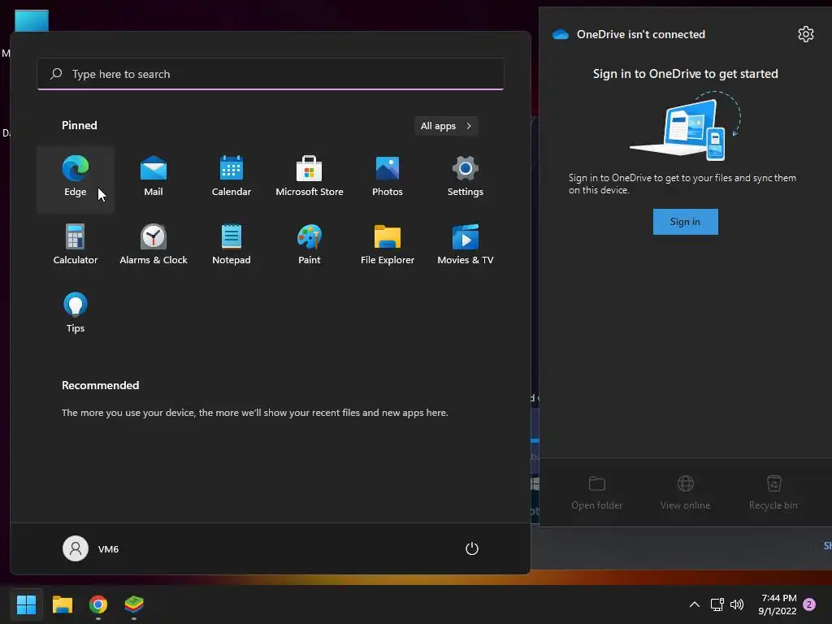832x624 pixels.
Task: Expand the All apps list
Action: click(x=446, y=126)
